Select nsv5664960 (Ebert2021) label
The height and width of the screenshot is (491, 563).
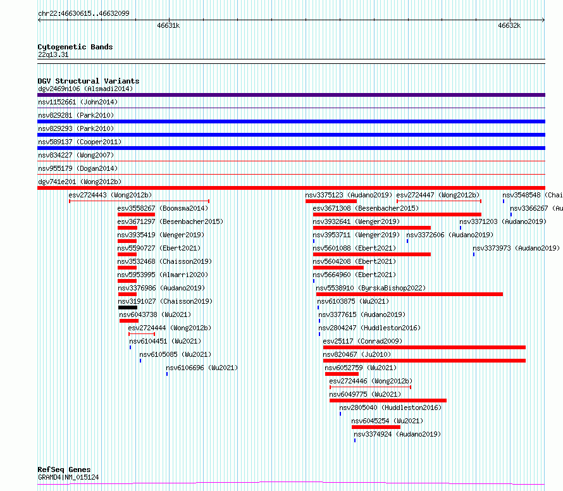(354, 275)
